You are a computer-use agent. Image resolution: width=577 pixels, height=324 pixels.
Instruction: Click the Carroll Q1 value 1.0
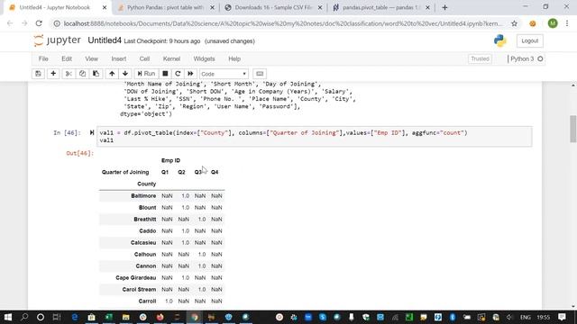(169, 301)
